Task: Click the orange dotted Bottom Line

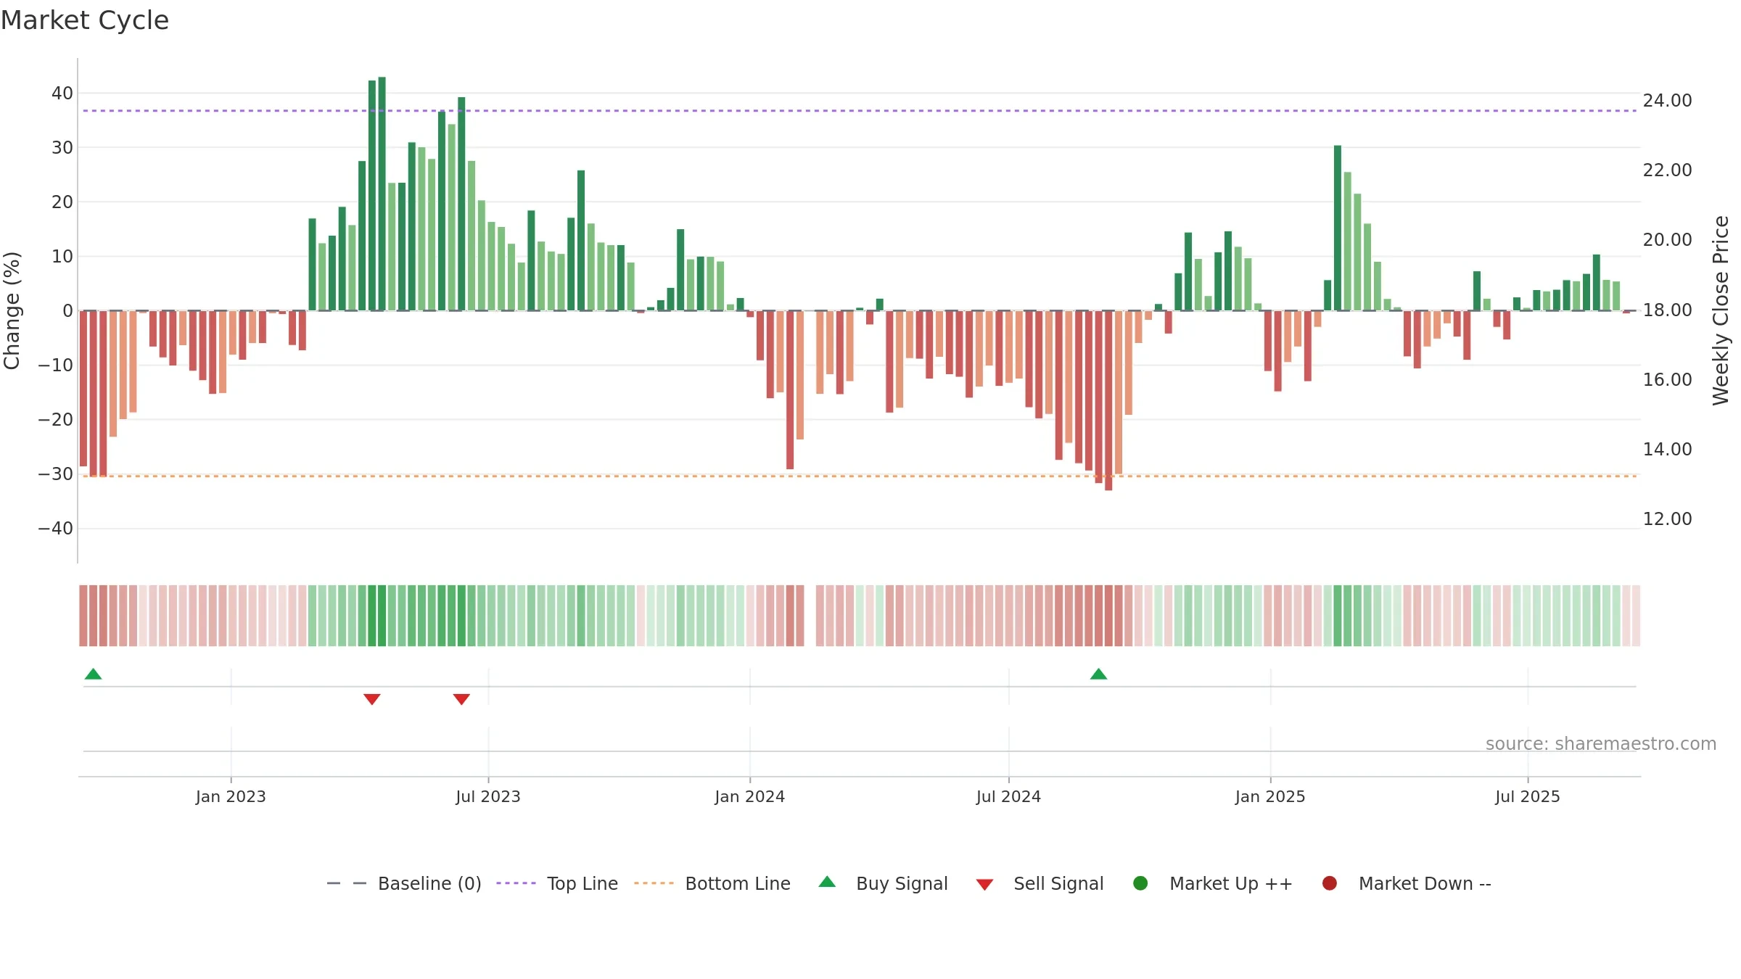Action: point(860,476)
